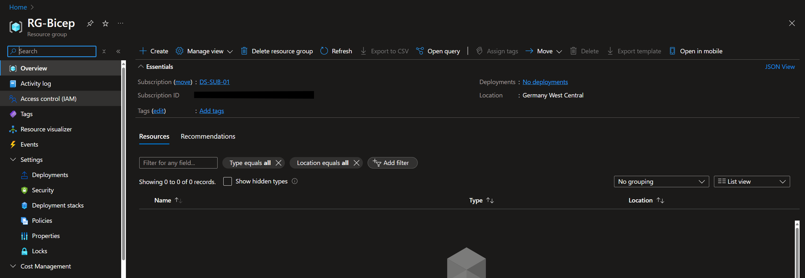
Task: Enable Show hidden types checkbox
Action: pos(227,182)
